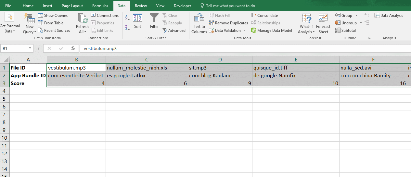Open Get External Data menu
The width and height of the screenshot is (411, 177).
(x=10, y=23)
